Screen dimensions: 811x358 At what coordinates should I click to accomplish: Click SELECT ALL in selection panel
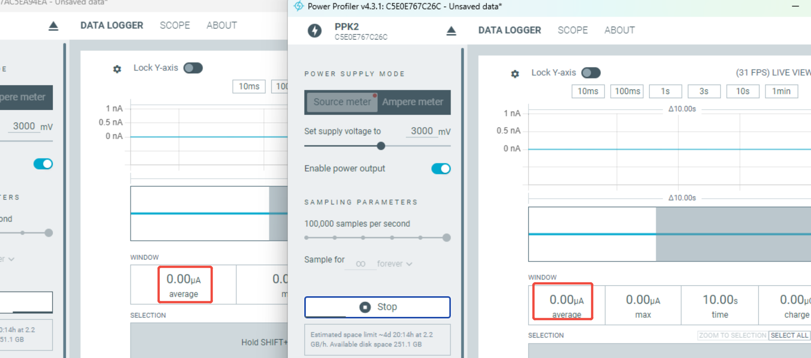pyautogui.click(x=789, y=335)
